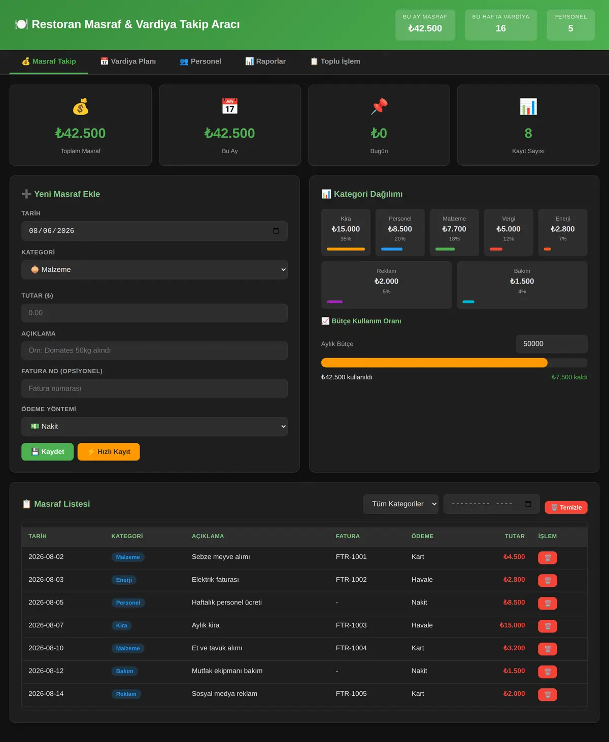Viewport: 609px width, 742px height.
Task: Go to the Personel tab
Action: (x=200, y=61)
